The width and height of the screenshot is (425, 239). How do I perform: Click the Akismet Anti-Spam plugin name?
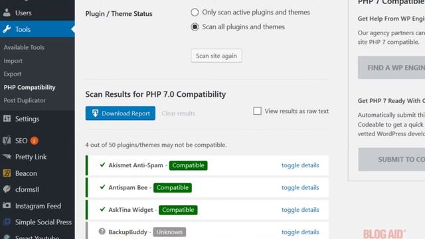tap(135, 165)
